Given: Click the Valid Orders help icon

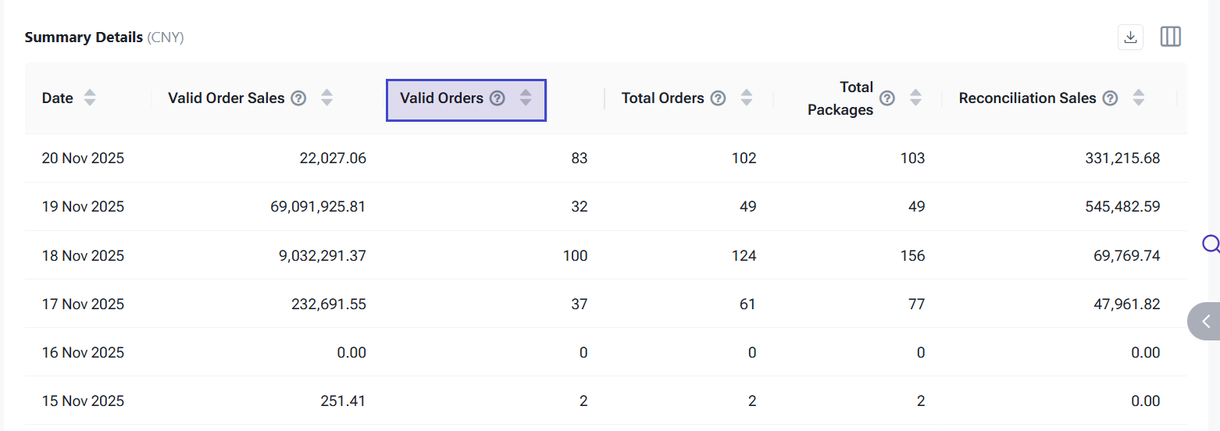Looking at the screenshot, I should (x=498, y=98).
